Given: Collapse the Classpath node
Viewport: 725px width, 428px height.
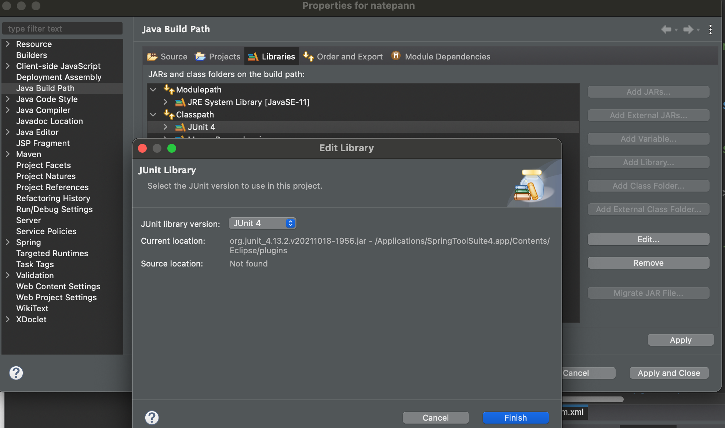Looking at the screenshot, I should tap(153, 115).
